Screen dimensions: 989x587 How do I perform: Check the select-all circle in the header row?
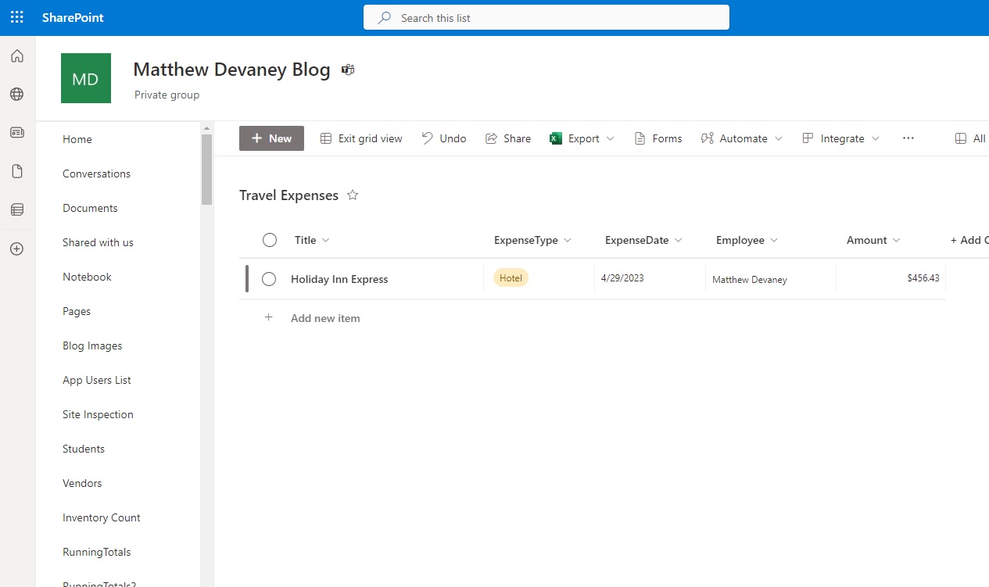coord(269,240)
